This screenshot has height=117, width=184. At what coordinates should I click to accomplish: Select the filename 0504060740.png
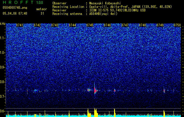click(x=15, y=8)
